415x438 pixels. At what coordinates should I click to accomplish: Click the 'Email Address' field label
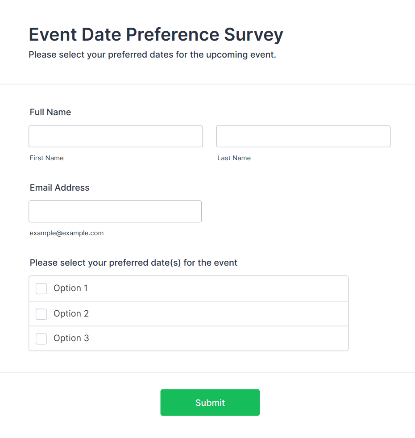[60, 188]
